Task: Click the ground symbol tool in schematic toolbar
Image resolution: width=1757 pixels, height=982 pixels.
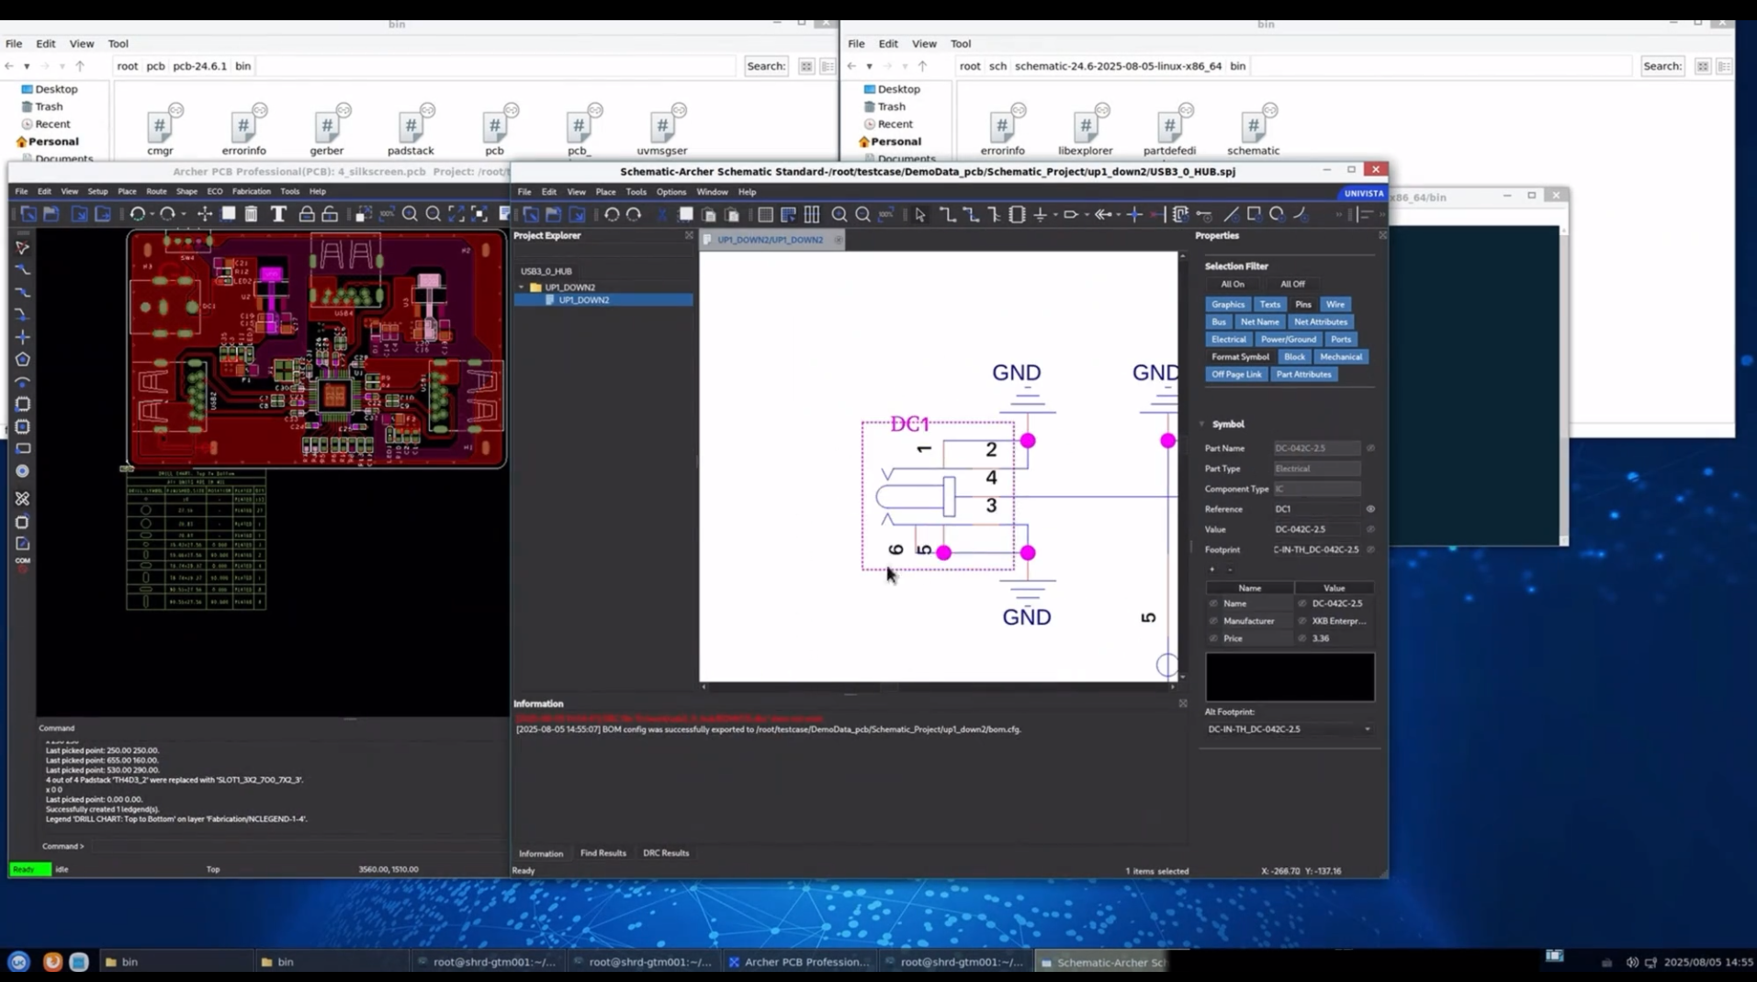Action: 1040,214
